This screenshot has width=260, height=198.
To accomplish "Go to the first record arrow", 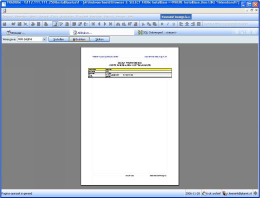I will point(93,24).
